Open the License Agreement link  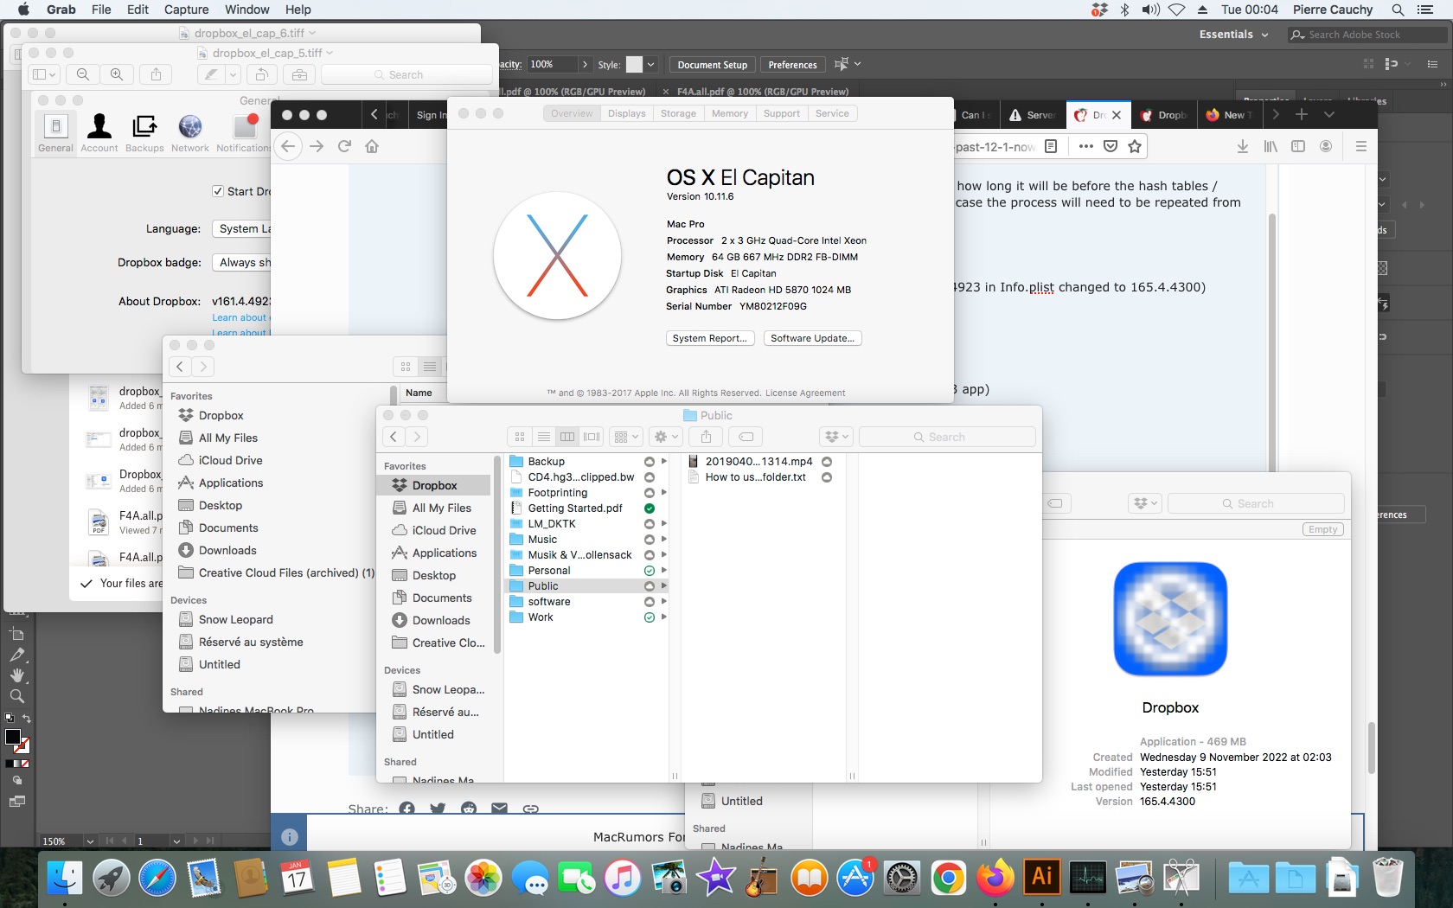[805, 393]
